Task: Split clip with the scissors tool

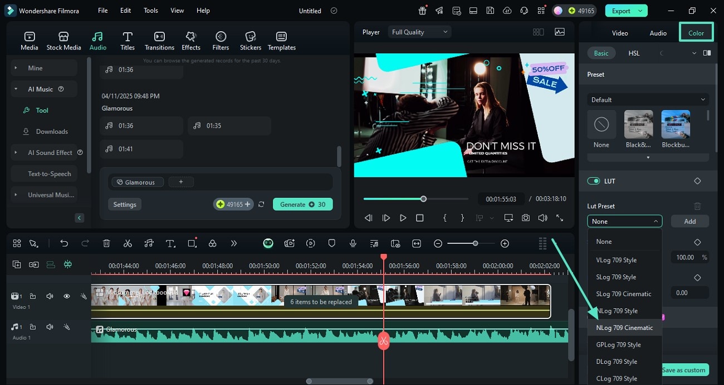Action: [x=128, y=243]
